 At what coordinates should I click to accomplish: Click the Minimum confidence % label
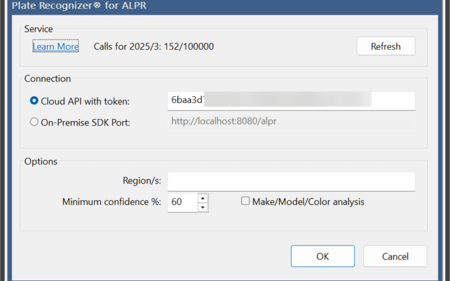click(111, 202)
